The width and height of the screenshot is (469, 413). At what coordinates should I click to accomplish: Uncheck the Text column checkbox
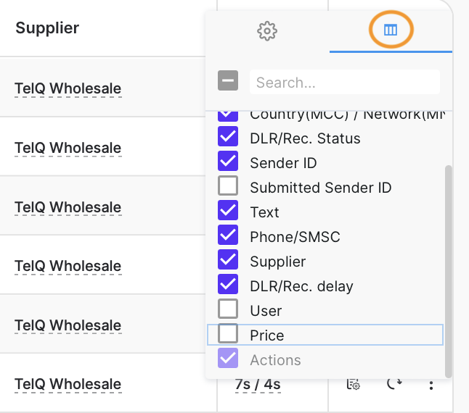[x=228, y=210]
